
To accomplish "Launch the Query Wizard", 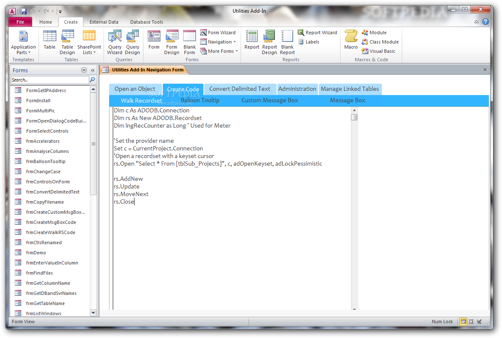I will [115, 42].
